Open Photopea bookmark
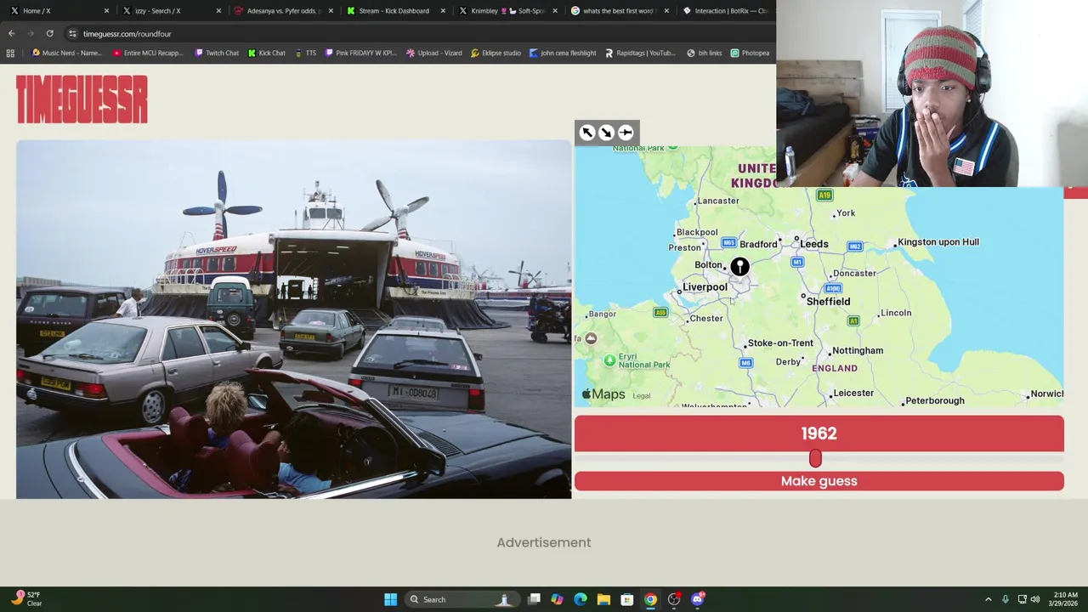1088x612 pixels. [750, 53]
